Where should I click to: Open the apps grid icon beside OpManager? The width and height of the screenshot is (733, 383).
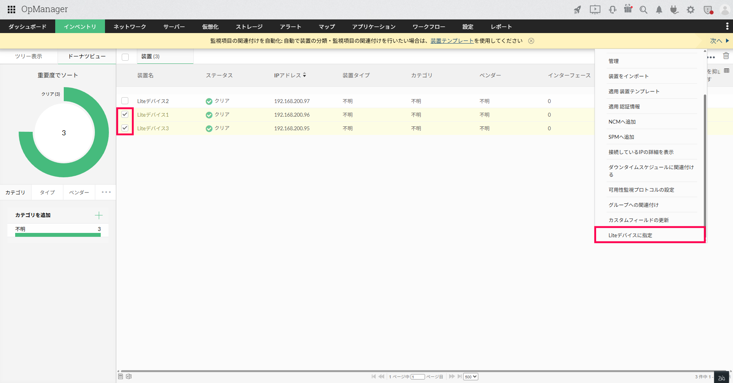click(x=11, y=9)
